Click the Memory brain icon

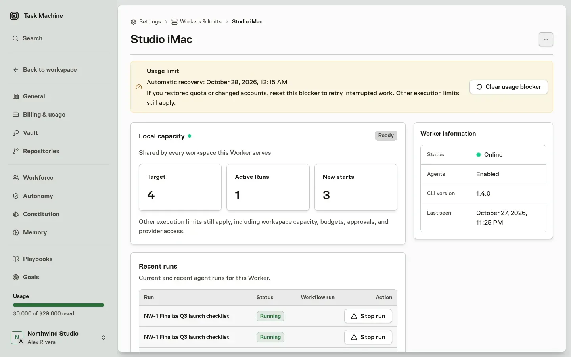[16, 232]
